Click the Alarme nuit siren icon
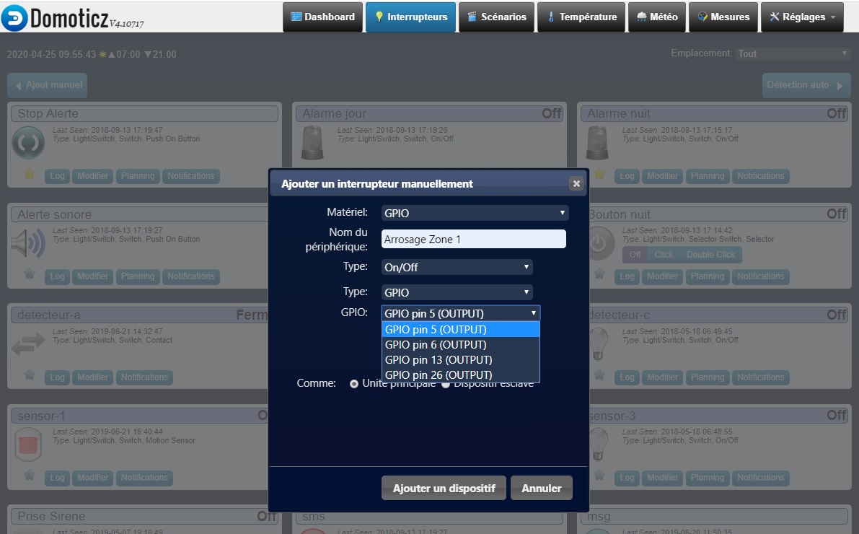The height and width of the screenshot is (534, 859). pos(597,143)
